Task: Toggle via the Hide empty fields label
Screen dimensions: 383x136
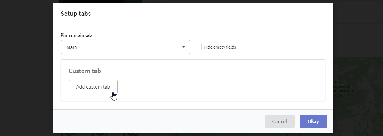Action: 220,47
